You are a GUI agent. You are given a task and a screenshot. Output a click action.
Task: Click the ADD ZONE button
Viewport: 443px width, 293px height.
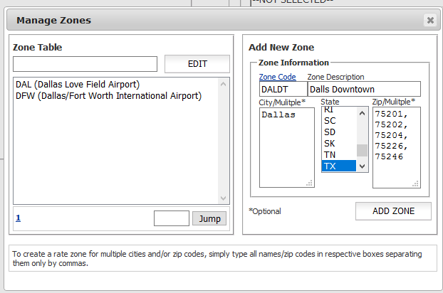[x=393, y=211]
